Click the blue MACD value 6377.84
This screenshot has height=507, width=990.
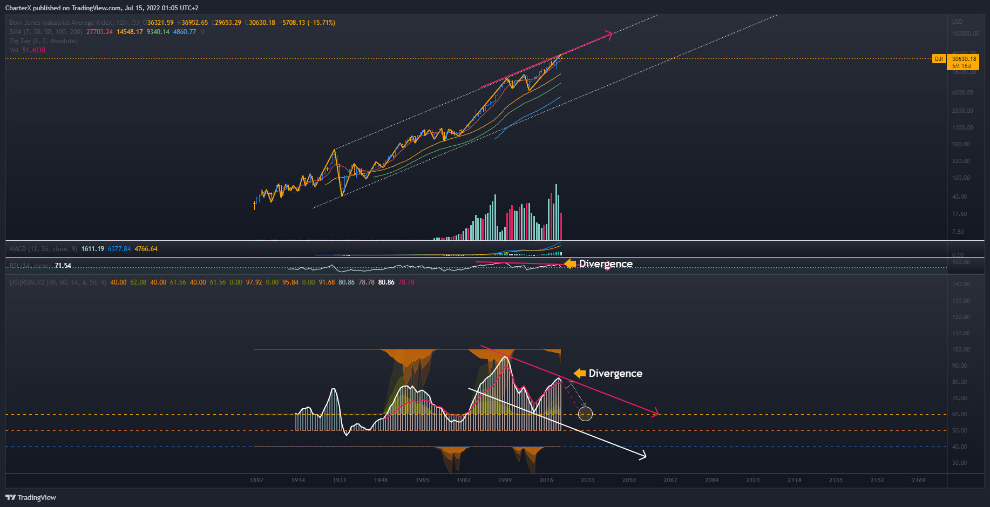pyautogui.click(x=119, y=249)
